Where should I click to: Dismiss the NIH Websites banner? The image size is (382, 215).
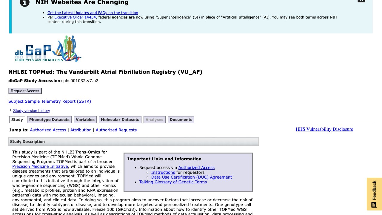click(361, 1)
